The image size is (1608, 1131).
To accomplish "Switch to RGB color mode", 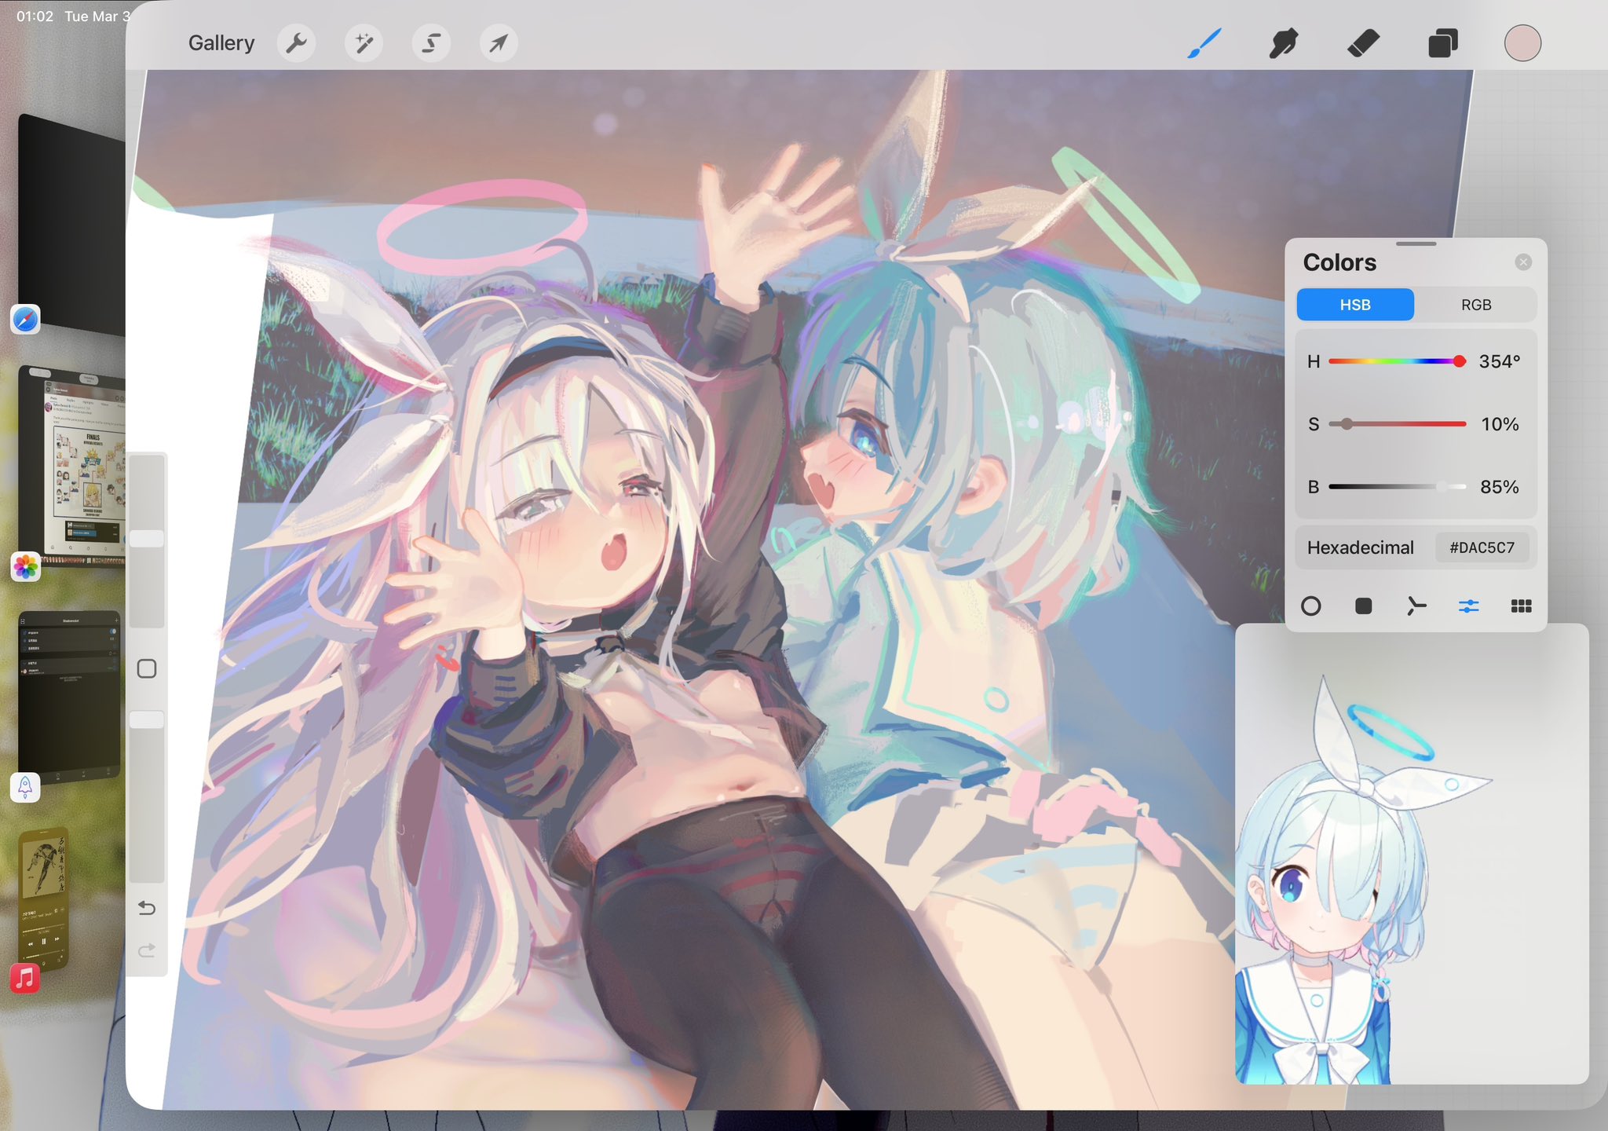I will (x=1475, y=305).
